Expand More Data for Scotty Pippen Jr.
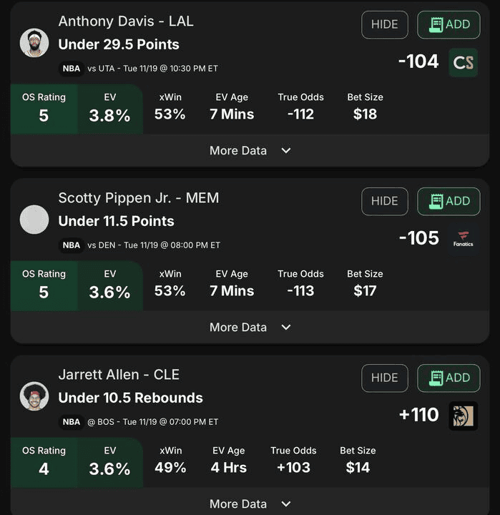The height and width of the screenshot is (515, 500). pos(250,328)
